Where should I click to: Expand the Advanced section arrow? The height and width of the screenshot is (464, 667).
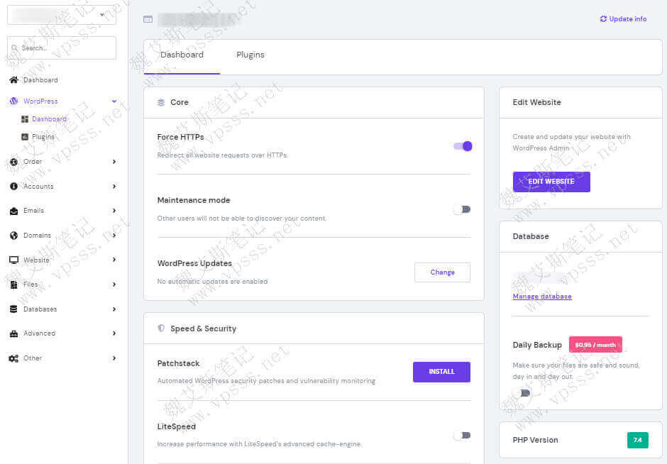coord(114,333)
